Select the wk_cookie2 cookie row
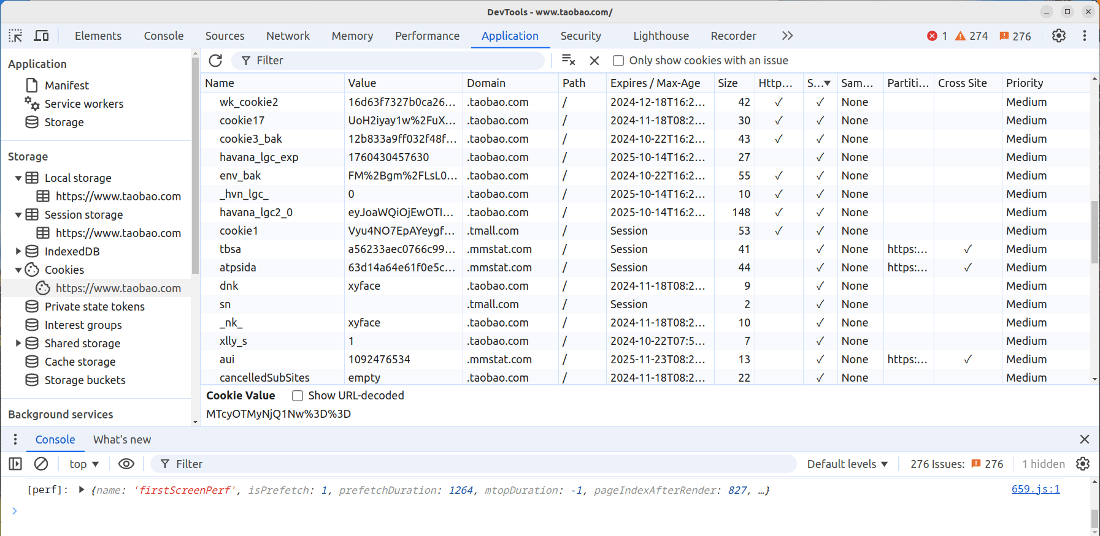 click(646, 102)
